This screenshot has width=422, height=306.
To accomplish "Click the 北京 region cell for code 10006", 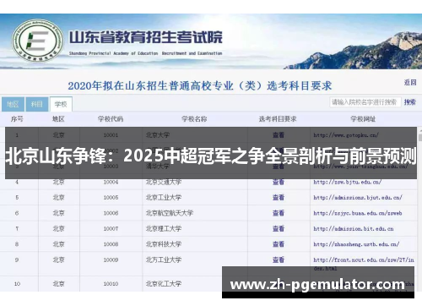I will (59, 213).
